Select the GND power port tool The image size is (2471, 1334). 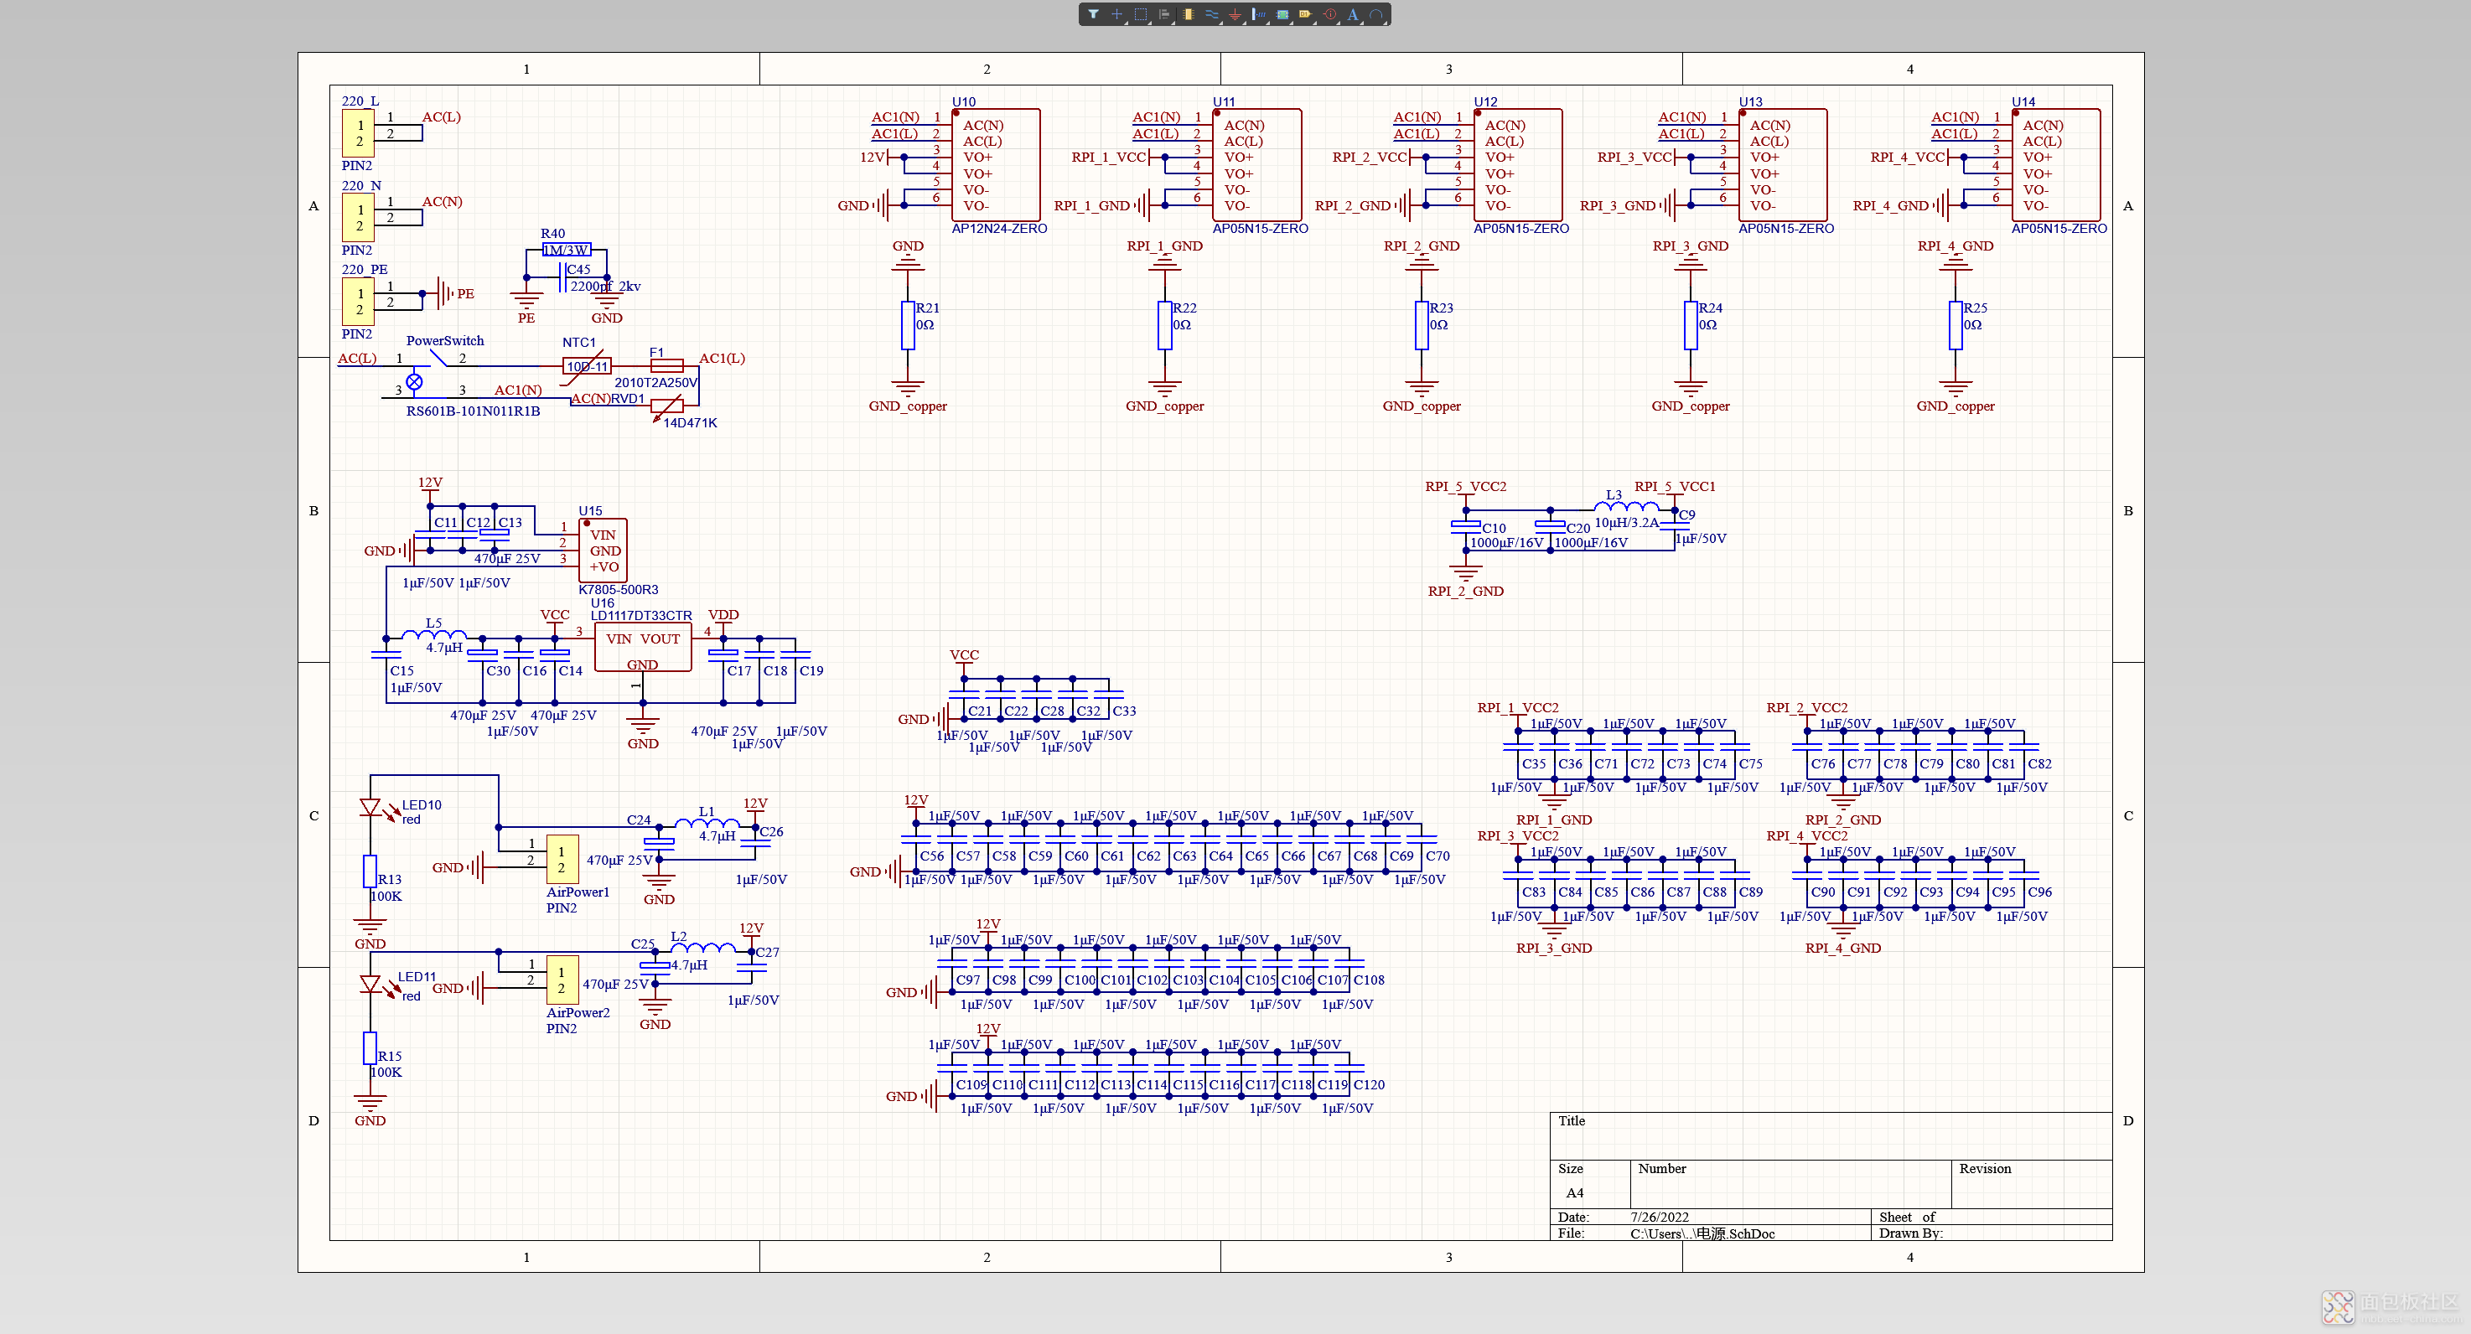click(x=1235, y=14)
